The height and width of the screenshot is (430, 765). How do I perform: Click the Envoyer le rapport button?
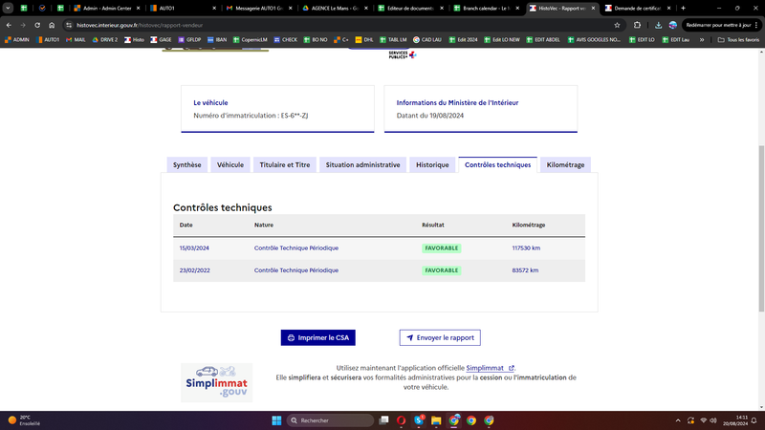click(440, 337)
